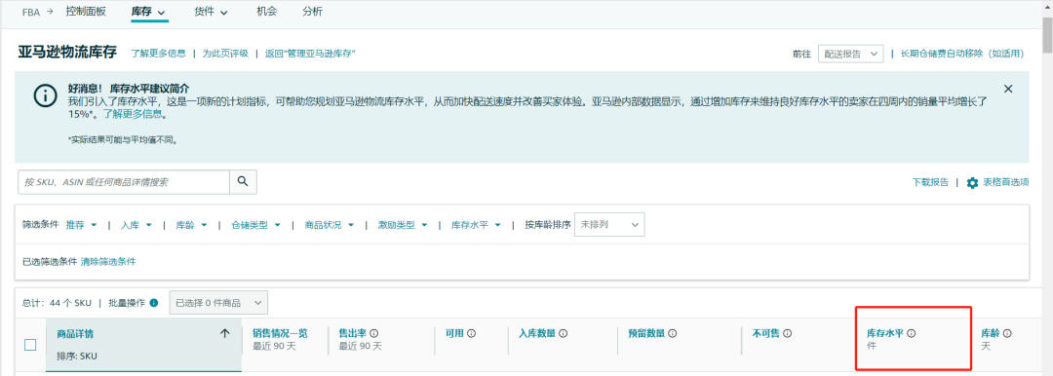
Task: Expand the 未排列 storage age sort dropdown
Action: 609,225
